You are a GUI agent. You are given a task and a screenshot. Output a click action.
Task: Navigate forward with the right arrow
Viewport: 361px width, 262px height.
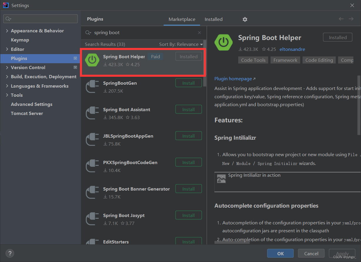click(x=351, y=19)
